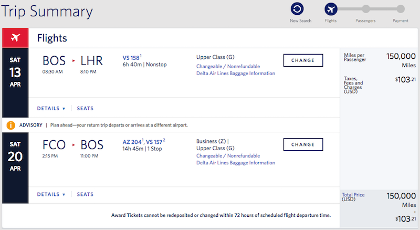Open Changeable / Nonrefundable link for outbound flight

click(x=228, y=66)
